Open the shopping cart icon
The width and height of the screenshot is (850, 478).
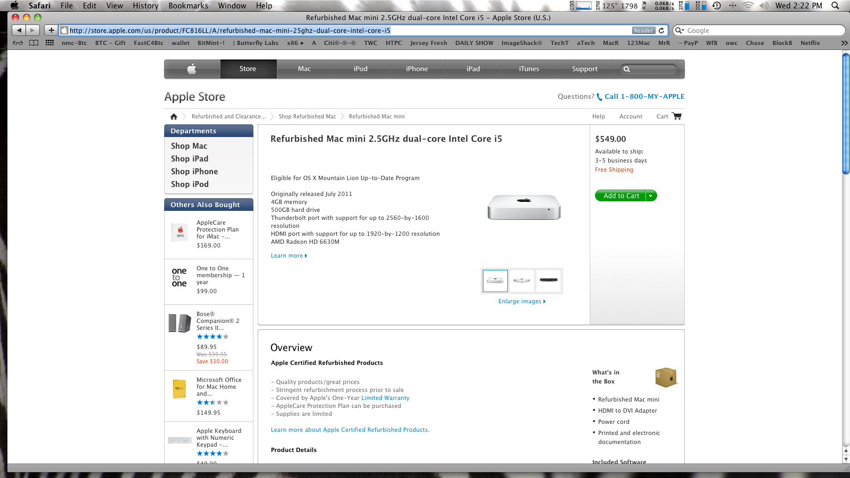677,116
